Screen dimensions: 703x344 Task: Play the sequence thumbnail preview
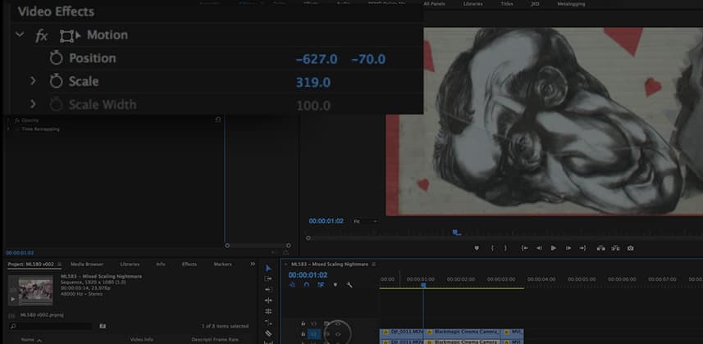(x=12, y=299)
